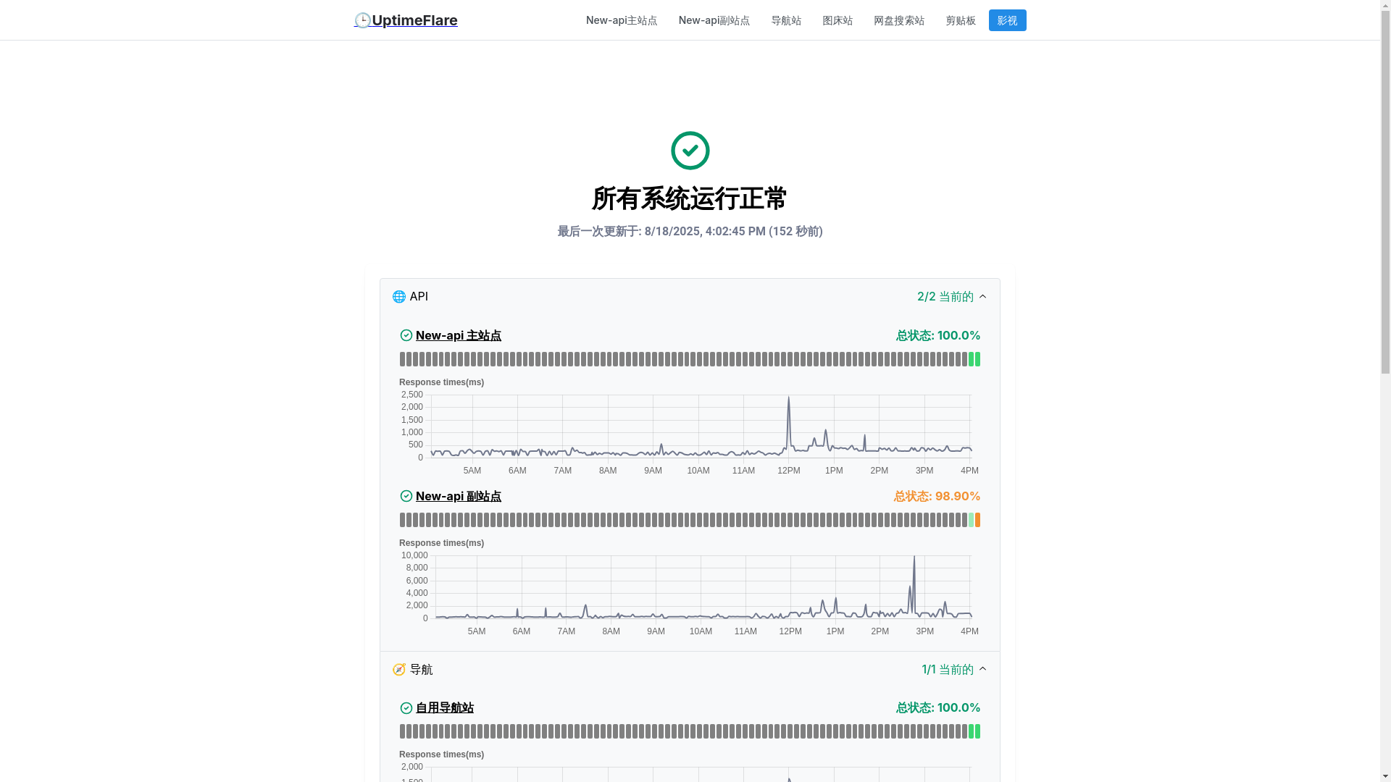Open the New-api主站点 nav link
This screenshot has width=1391, height=782.
coord(622,20)
